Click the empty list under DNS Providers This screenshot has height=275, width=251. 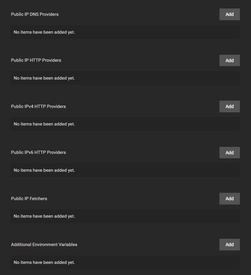[125, 32]
